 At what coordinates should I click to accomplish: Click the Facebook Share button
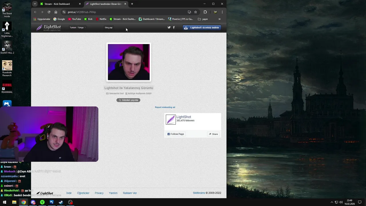[x=213, y=134]
